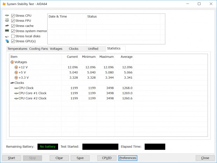Click the Clear button
Image resolution: width=217 pixels, height=163 pixels.
(59, 158)
